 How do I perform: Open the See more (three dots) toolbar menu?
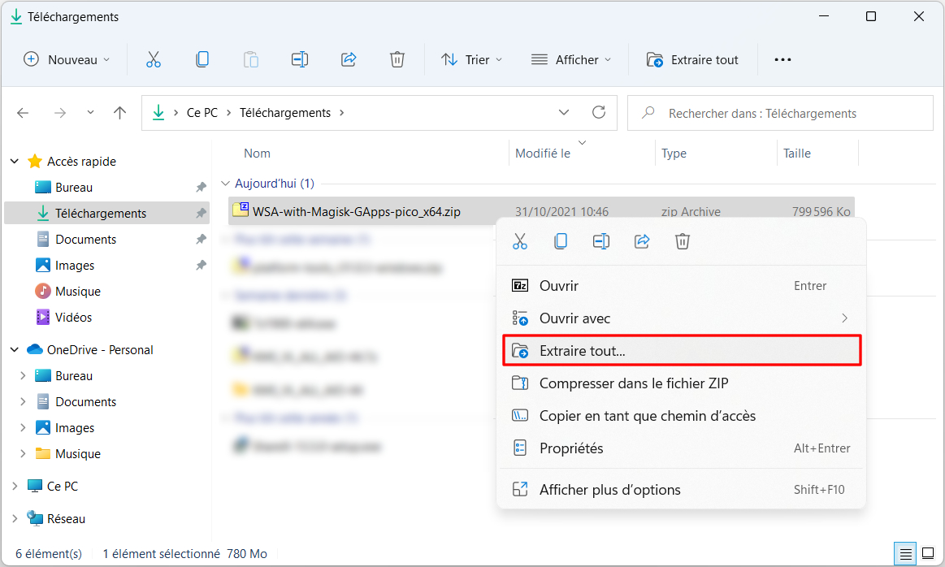(x=782, y=59)
